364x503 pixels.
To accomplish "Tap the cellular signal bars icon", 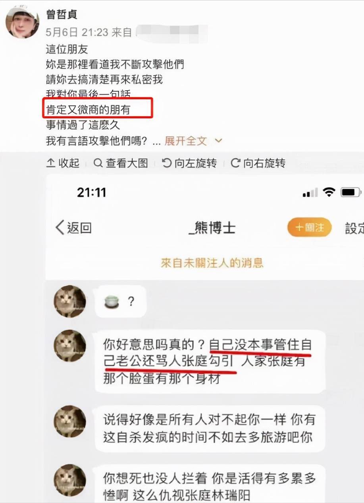I will coord(310,193).
